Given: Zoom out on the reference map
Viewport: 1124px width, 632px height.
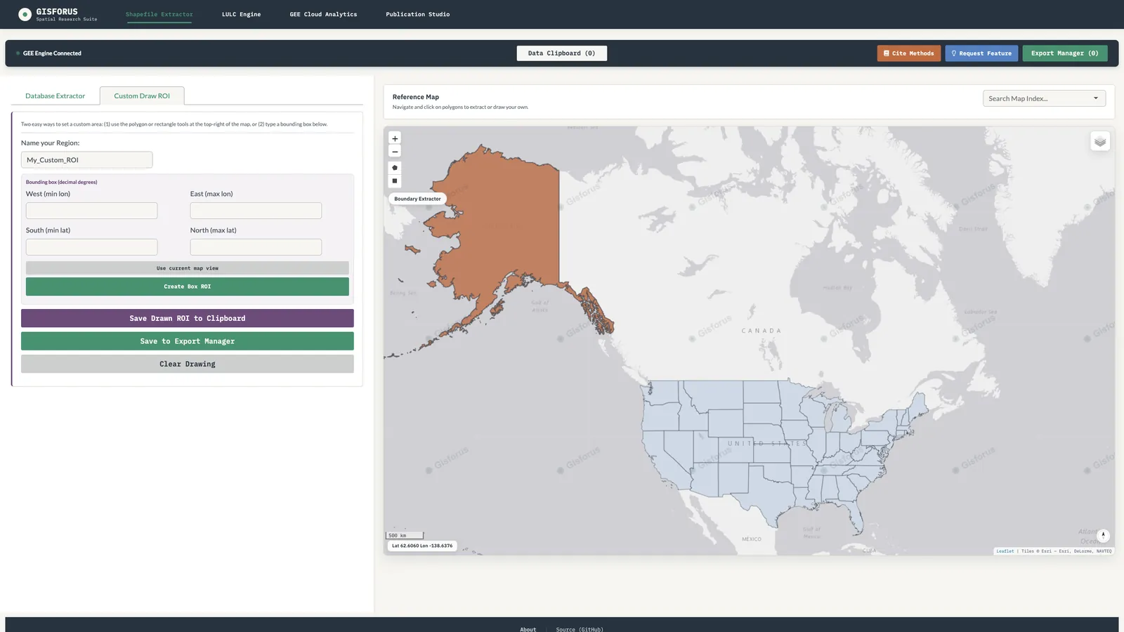Looking at the screenshot, I should pyautogui.click(x=395, y=152).
